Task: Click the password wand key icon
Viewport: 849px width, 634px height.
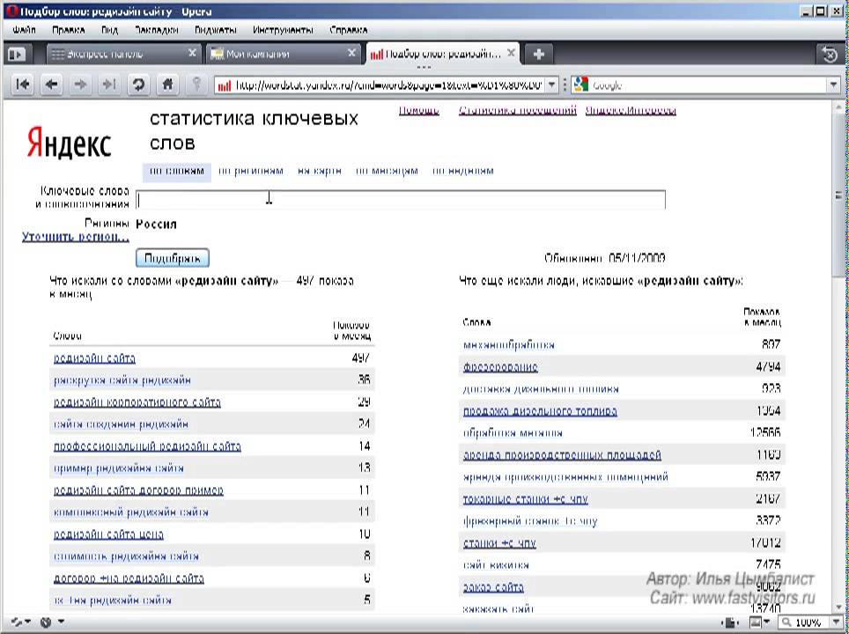Action: click(196, 85)
